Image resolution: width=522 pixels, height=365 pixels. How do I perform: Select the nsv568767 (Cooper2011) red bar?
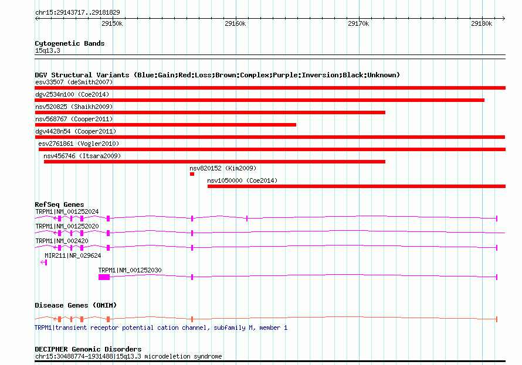click(165, 125)
